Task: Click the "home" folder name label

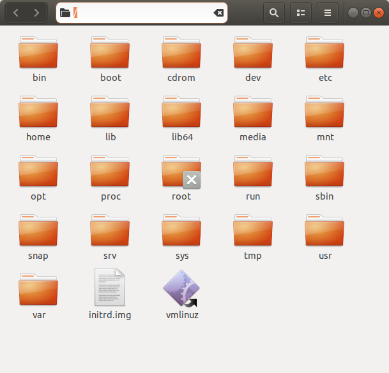Action: pyautogui.click(x=38, y=137)
